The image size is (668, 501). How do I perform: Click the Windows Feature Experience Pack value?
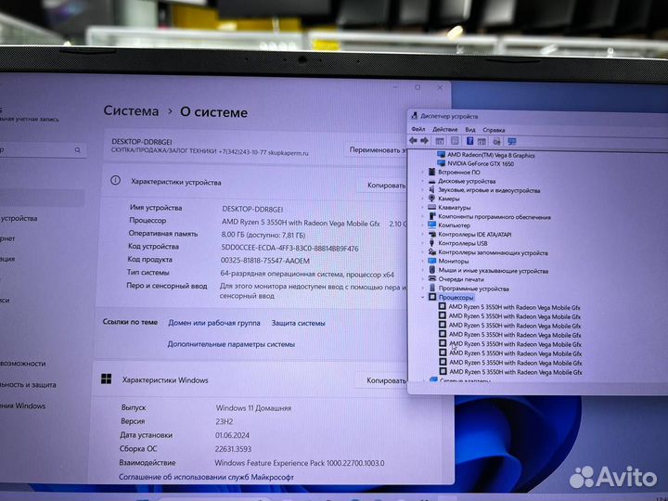300,463
